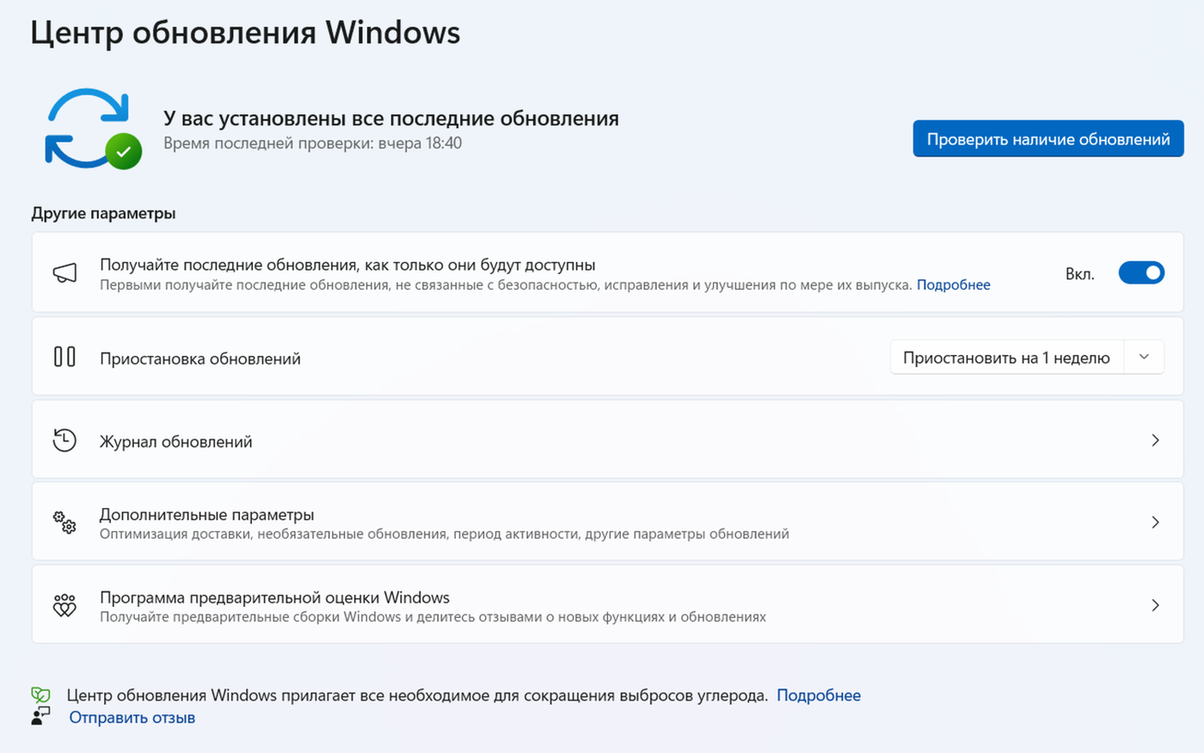Click the Windows Insider hearts icon

coord(64,605)
